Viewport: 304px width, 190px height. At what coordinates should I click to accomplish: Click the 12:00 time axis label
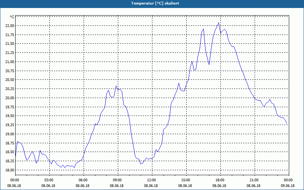point(152,180)
